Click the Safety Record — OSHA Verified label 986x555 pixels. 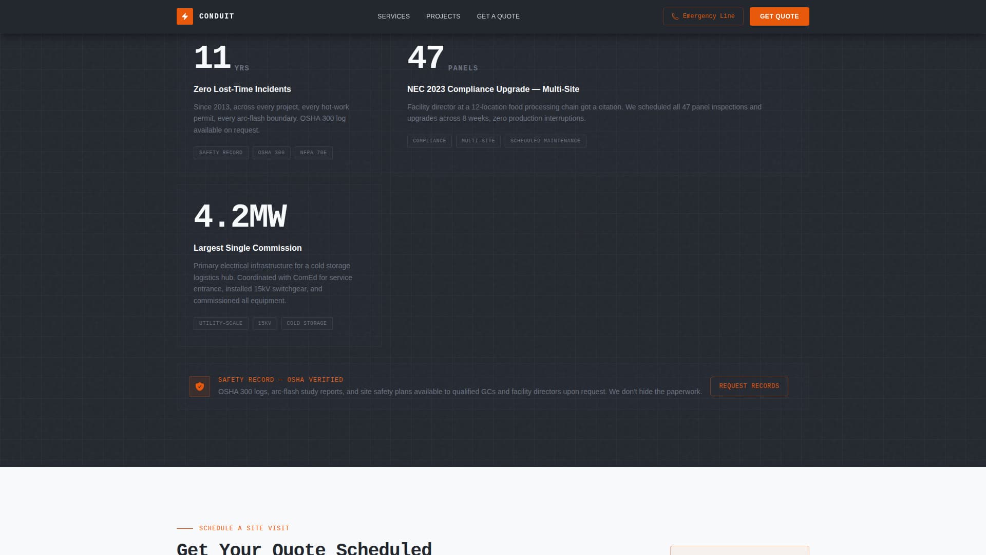pos(280,380)
